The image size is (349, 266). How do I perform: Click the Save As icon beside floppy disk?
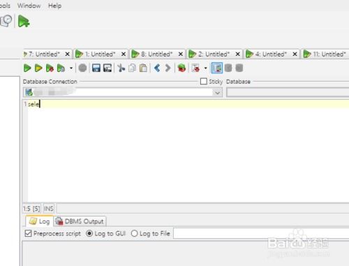click(x=107, y=68)
